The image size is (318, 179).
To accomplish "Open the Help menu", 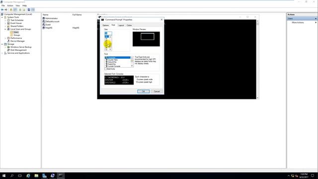I will (24, 5).
